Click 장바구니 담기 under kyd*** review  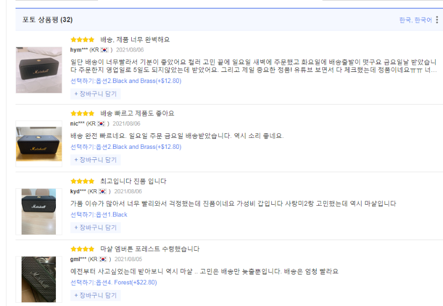pos(95,227)
